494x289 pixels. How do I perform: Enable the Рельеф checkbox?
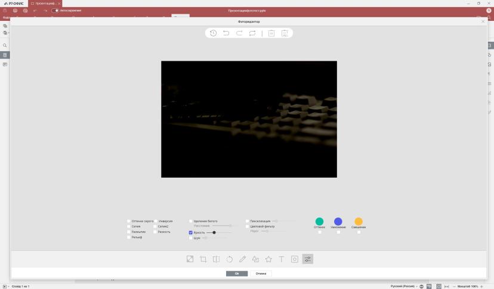coord(128,237)
